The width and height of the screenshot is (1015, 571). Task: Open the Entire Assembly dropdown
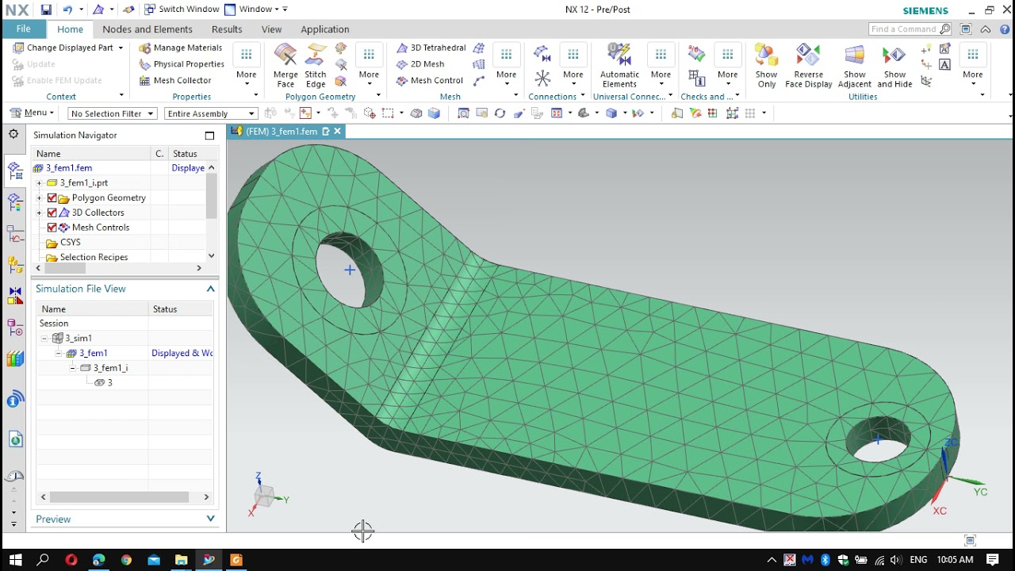tap(211, 113)
